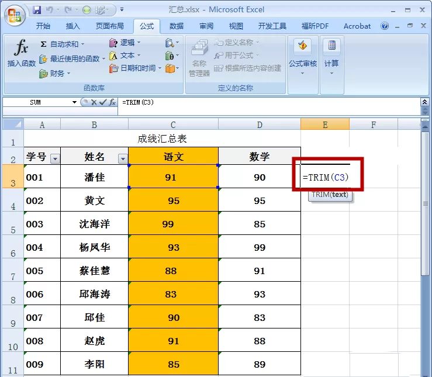432x377 pixels.
Task: Switch to 审阅 tab
Action: pos(206,26)
